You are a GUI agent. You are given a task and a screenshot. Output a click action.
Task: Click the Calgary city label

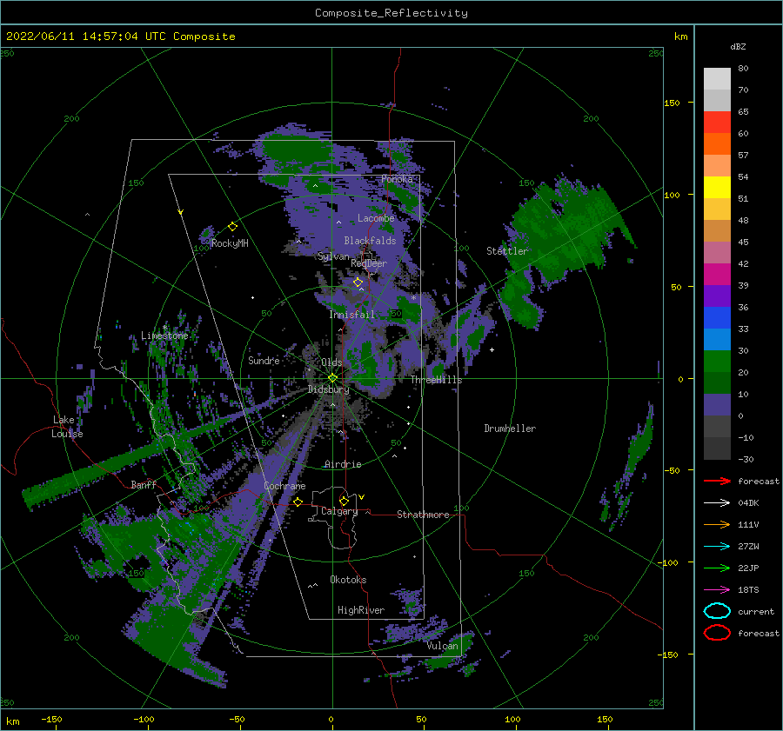click(x=339, y=511)
